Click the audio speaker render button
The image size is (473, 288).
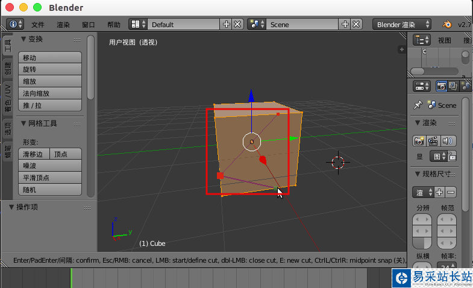point(448,141)
